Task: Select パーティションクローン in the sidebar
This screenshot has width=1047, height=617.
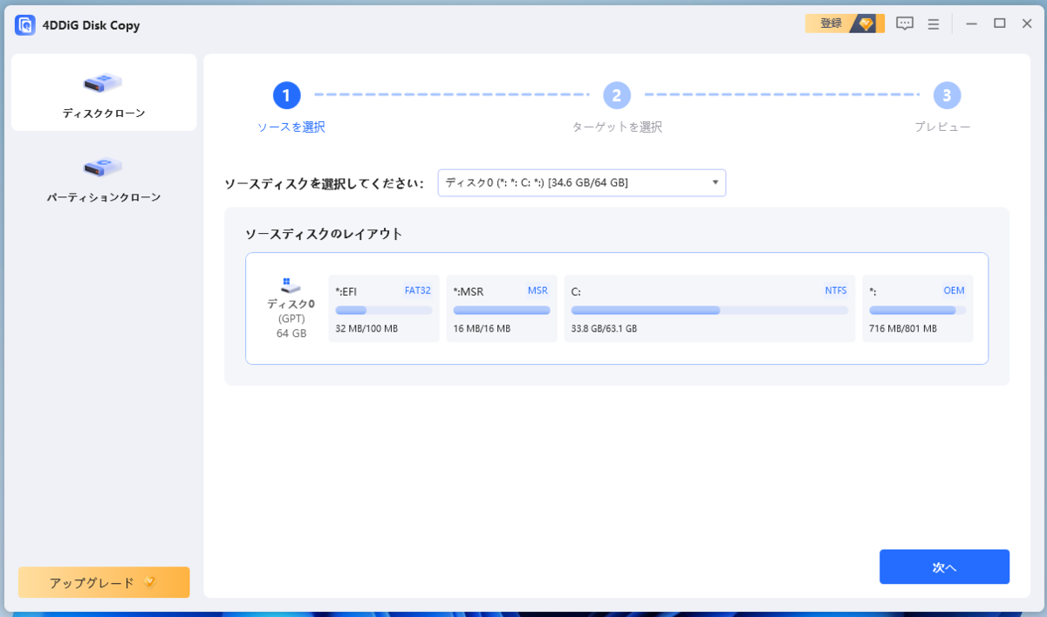Action: point(103,177)
